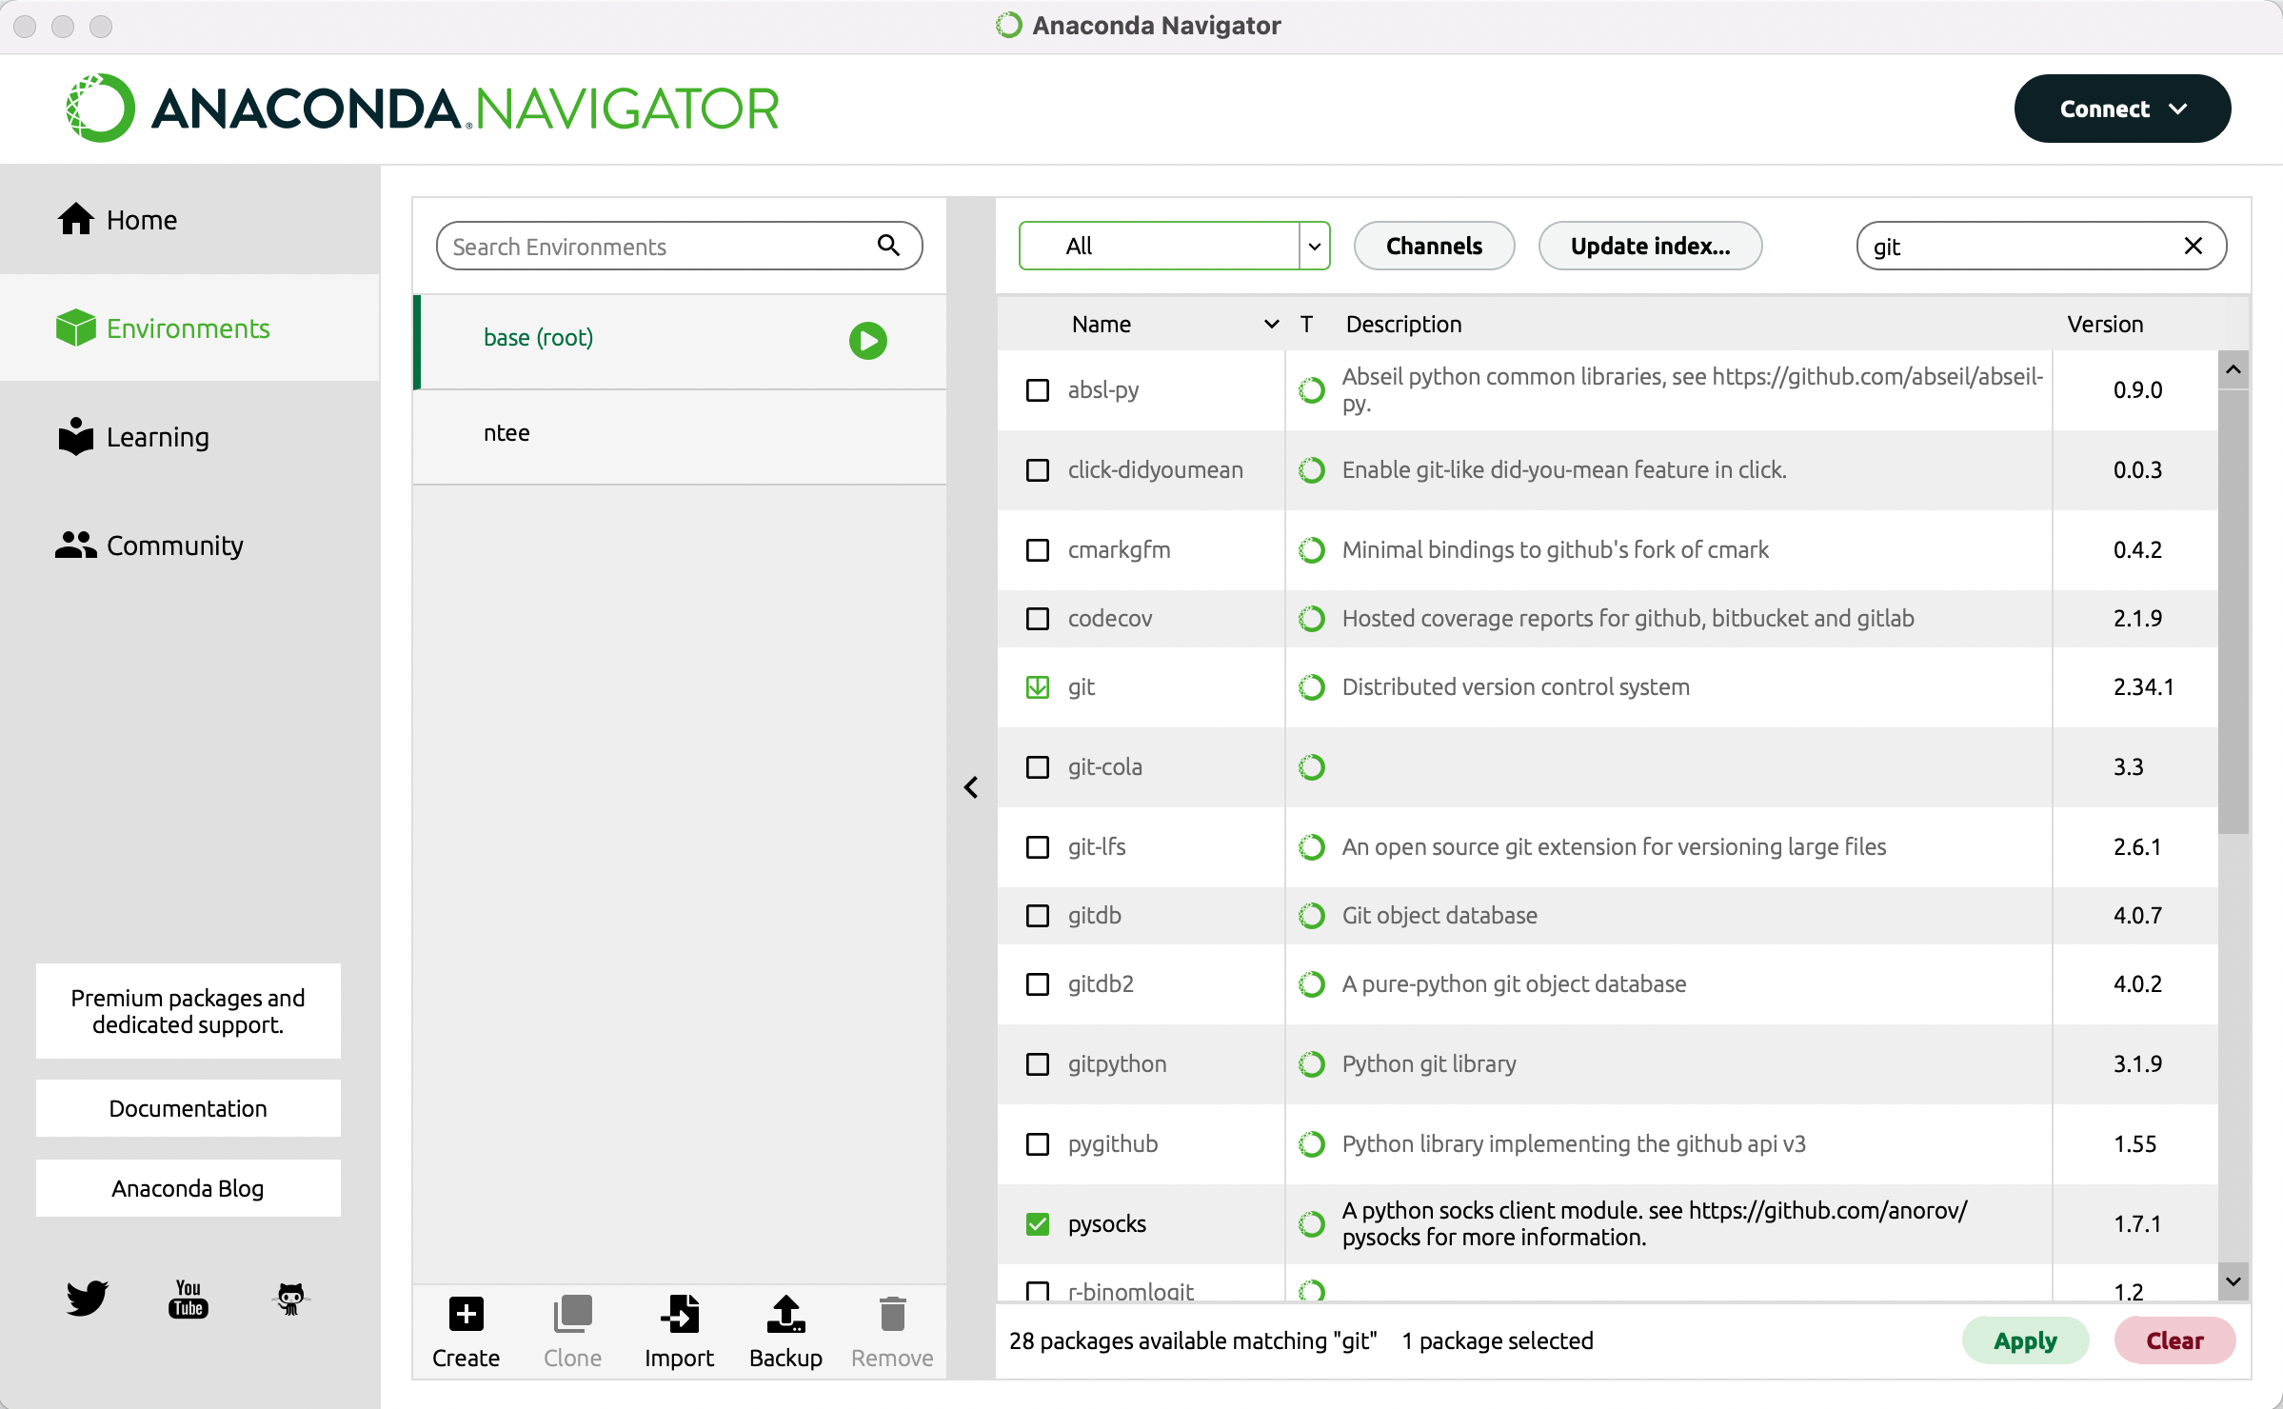Click the package list scroll up arrow

point(2233,369)
